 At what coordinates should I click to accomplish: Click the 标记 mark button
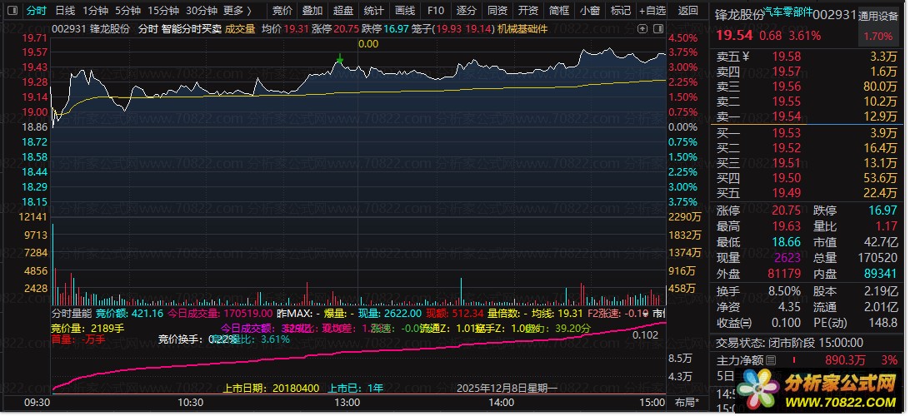(620, 11)
